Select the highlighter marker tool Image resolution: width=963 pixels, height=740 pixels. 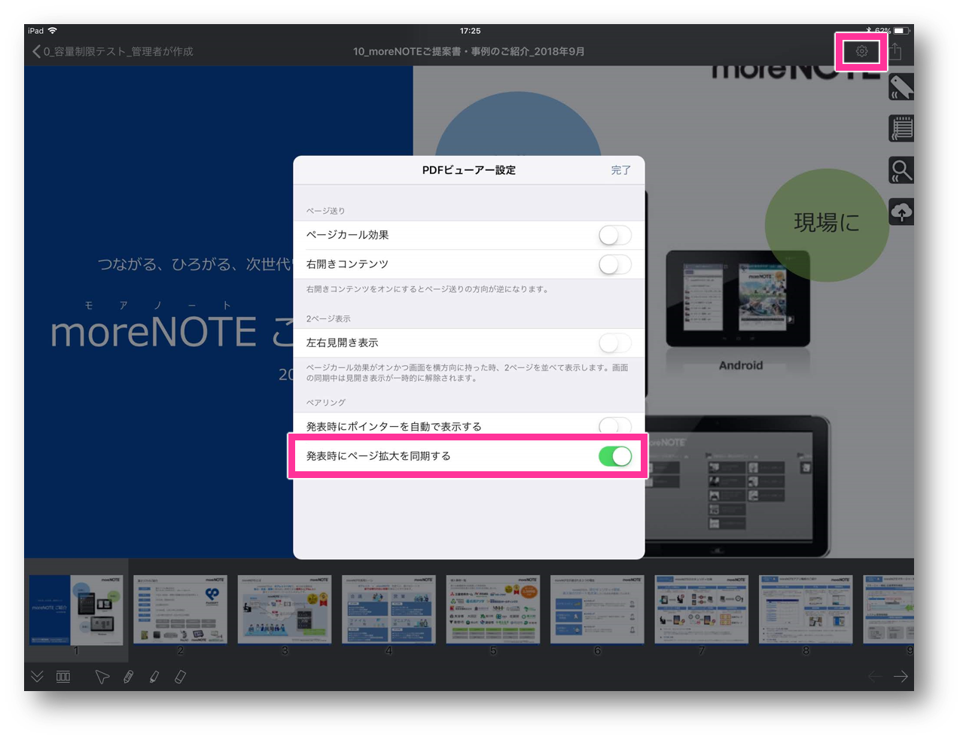click(x=154, y=677)
